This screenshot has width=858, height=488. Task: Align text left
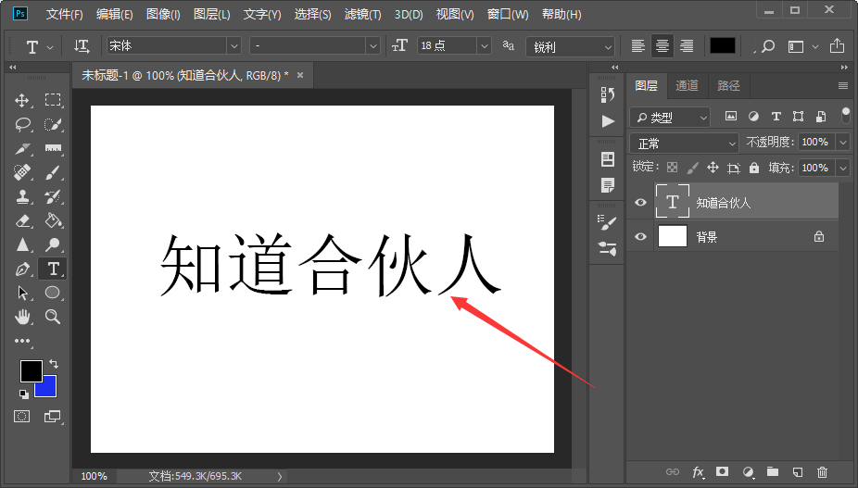[637, 46]
